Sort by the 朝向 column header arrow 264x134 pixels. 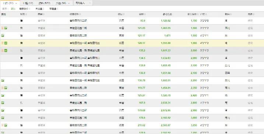coord(231,14)
